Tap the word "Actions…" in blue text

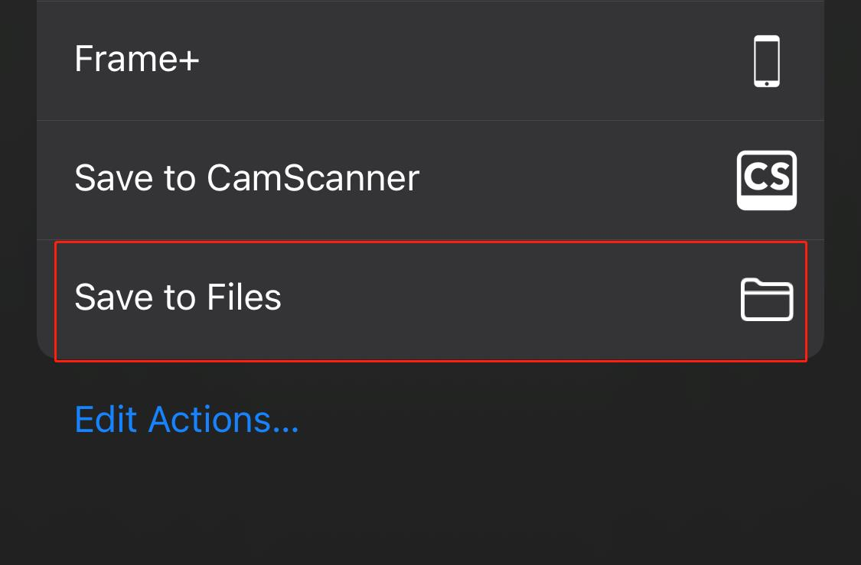point(223,419)
